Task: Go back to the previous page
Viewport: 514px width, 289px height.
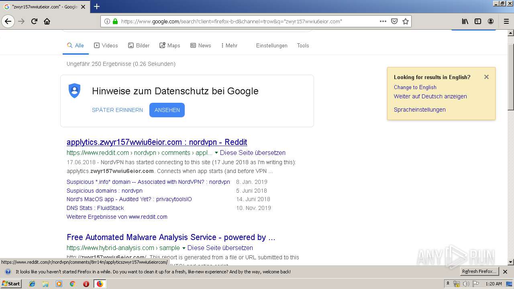Action: click(8, 21)
